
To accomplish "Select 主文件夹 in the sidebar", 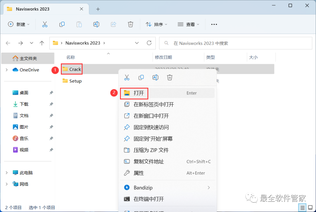I will [x=28, y=58].
